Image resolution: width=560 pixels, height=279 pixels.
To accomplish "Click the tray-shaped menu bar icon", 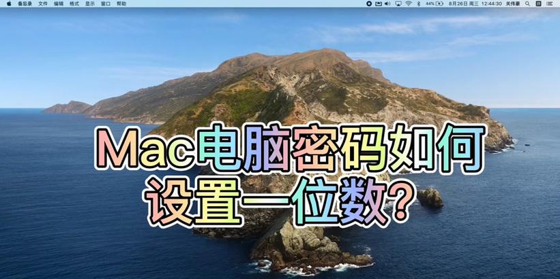I will pyautogui.click(x=379, y=3).
